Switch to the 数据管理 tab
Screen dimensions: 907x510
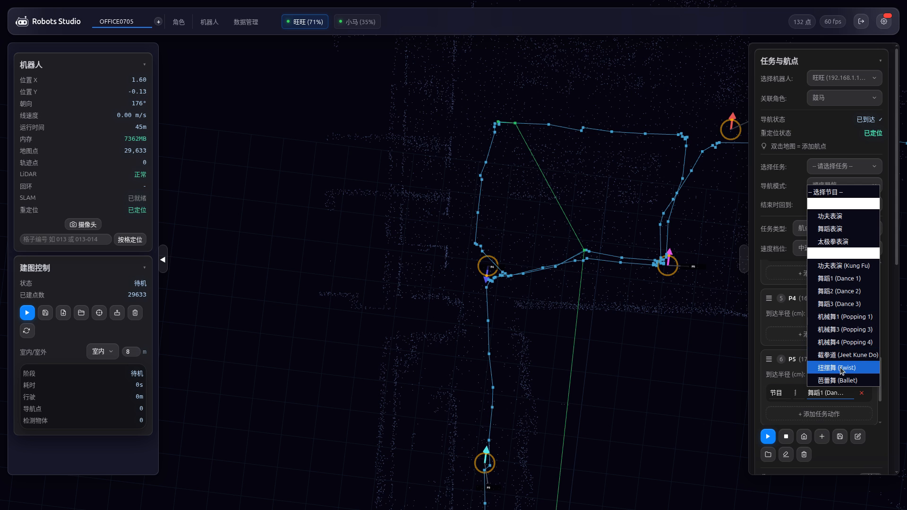click(246, 22)
